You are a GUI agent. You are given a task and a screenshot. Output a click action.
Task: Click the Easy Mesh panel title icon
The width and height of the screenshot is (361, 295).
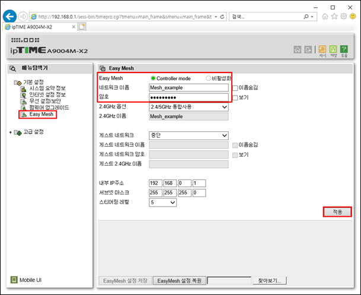(x=103, y=68)
